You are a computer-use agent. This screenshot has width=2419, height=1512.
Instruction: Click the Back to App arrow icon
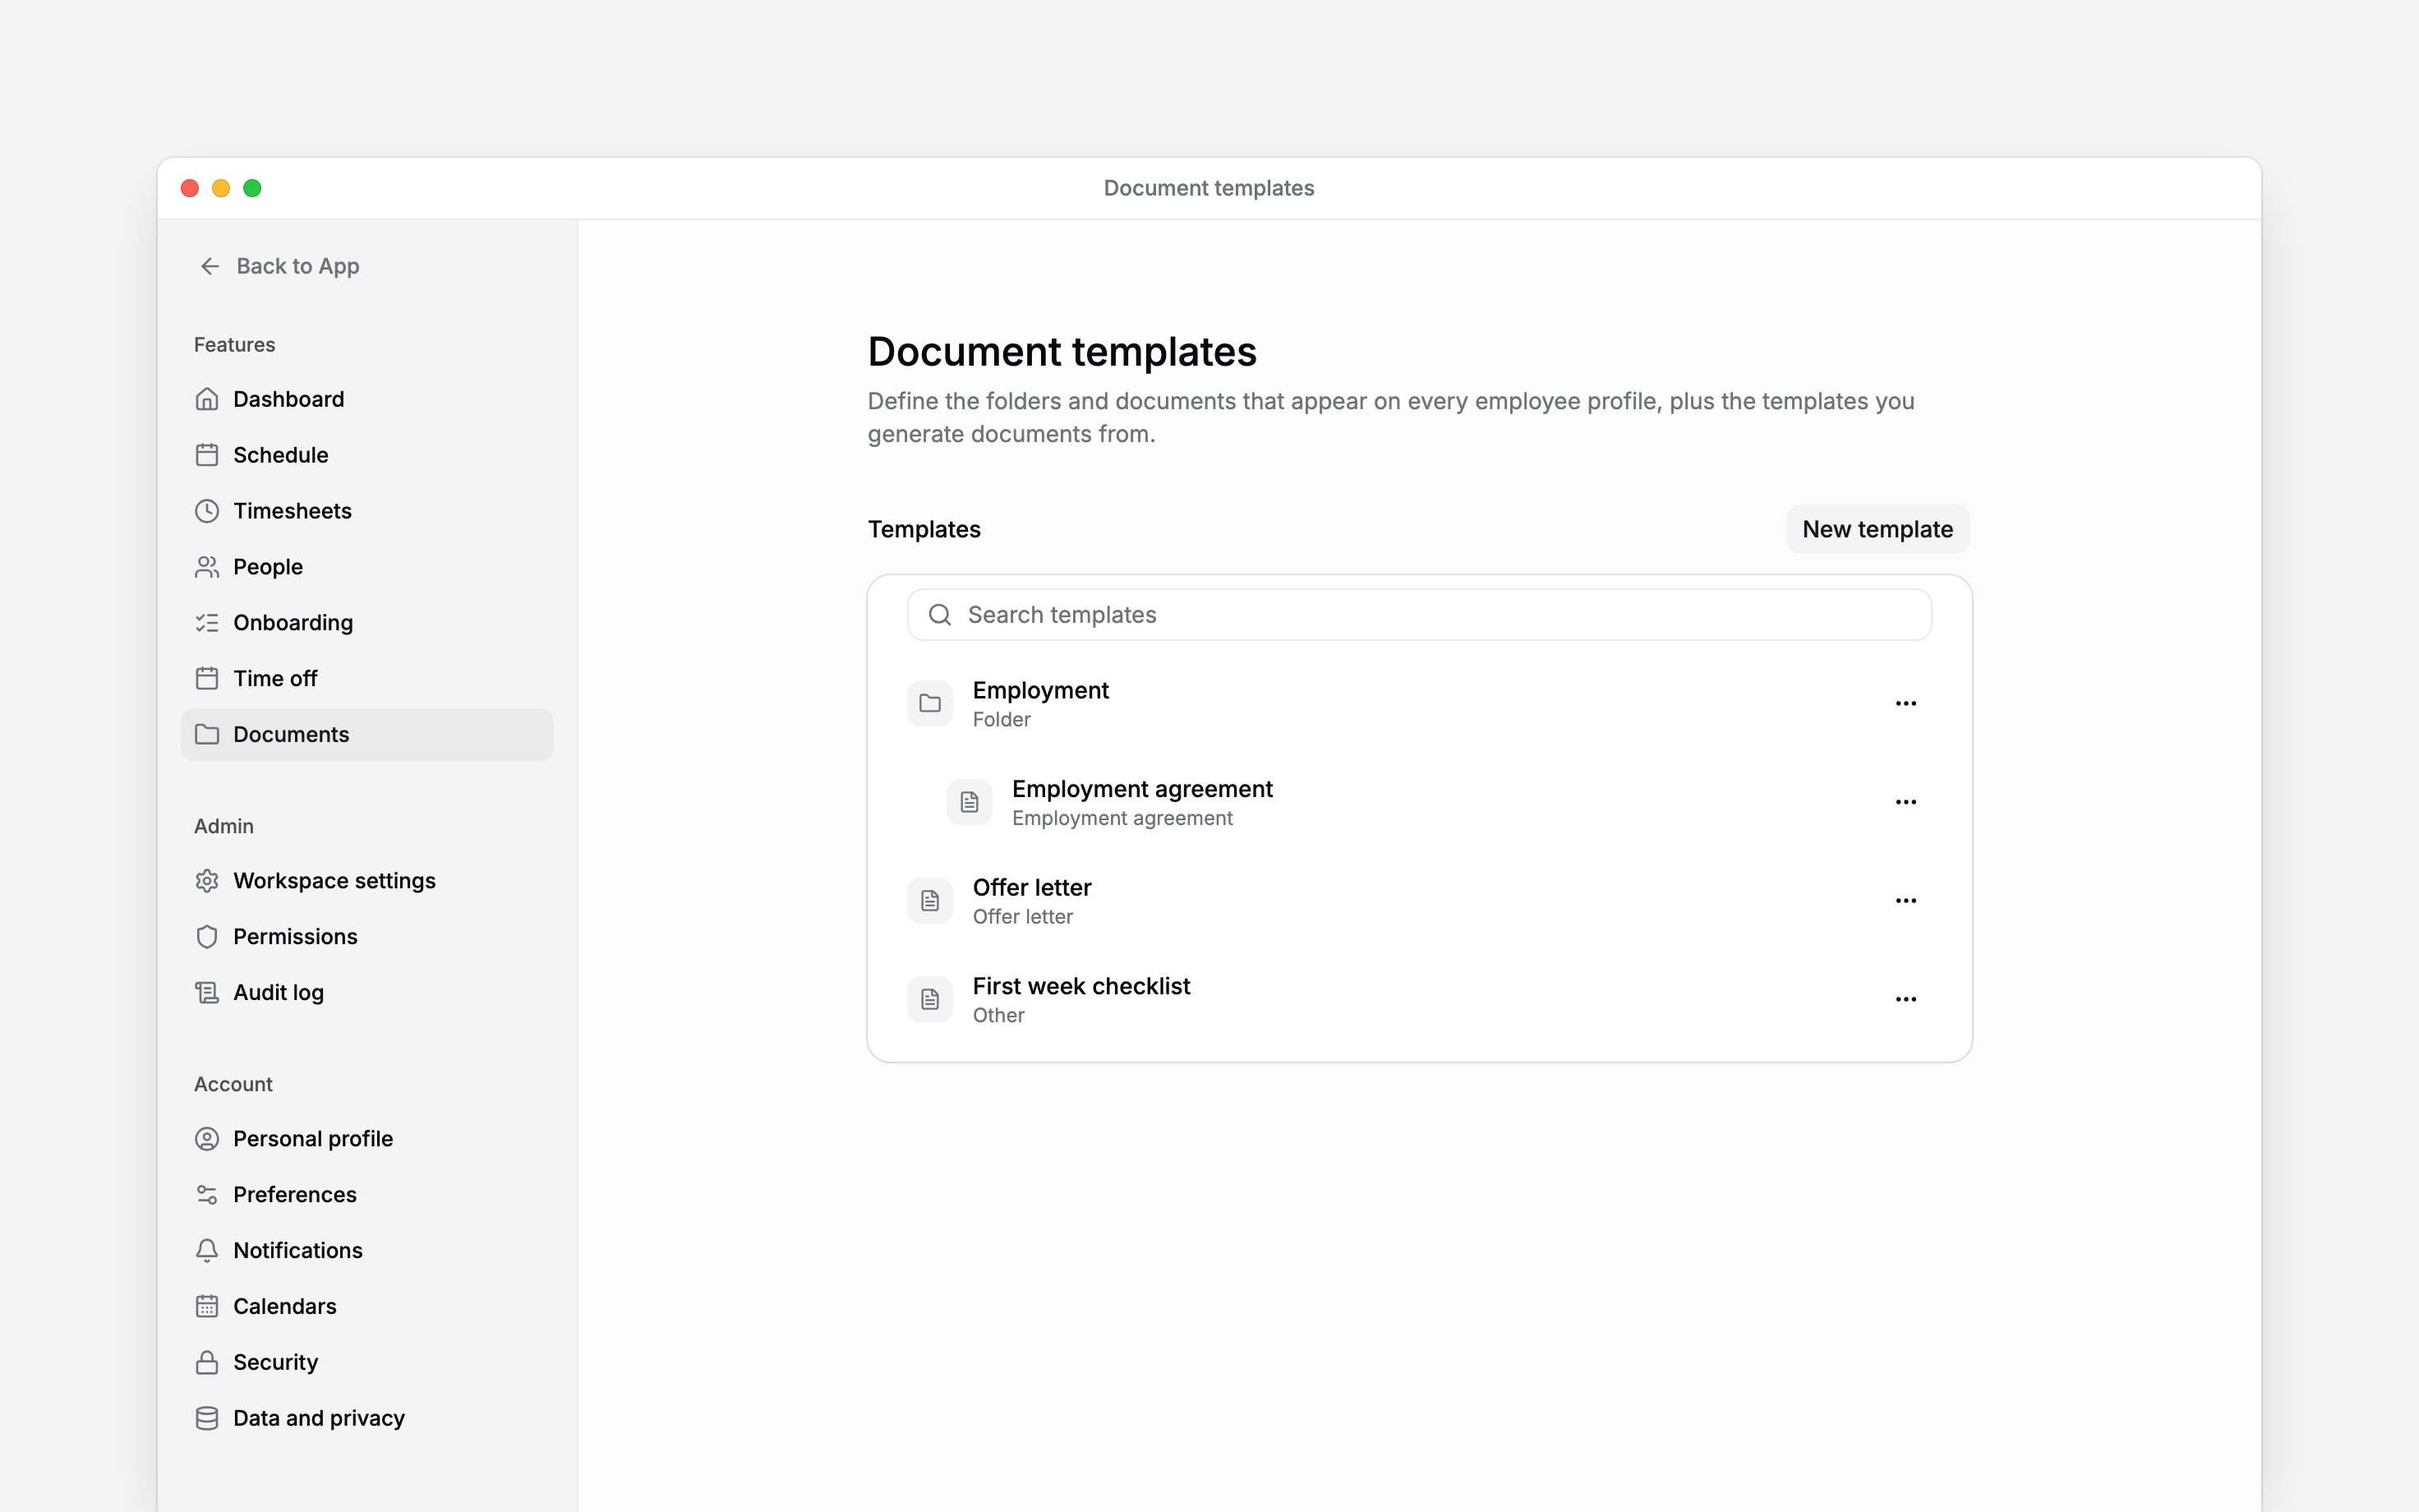(210, 266)
